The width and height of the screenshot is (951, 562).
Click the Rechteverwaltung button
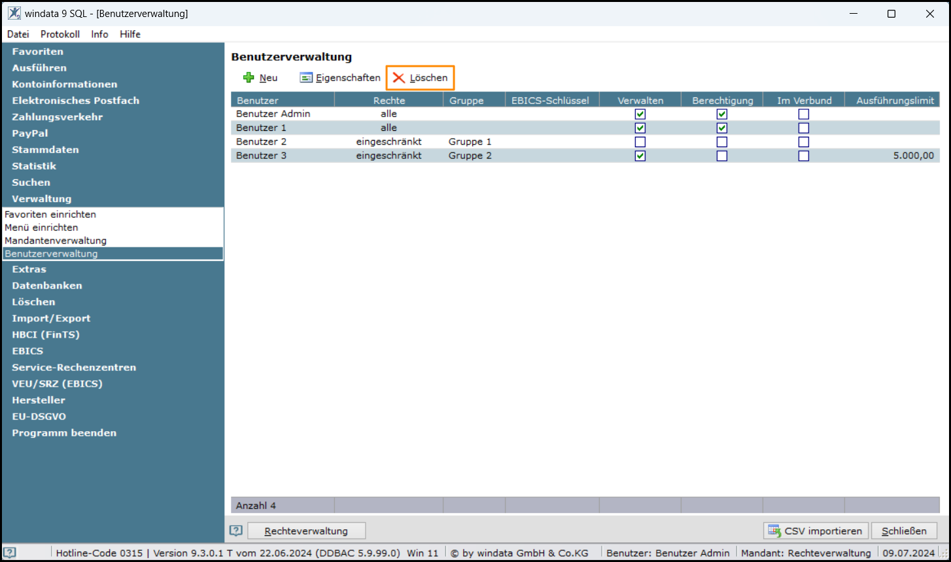point(306,531)
